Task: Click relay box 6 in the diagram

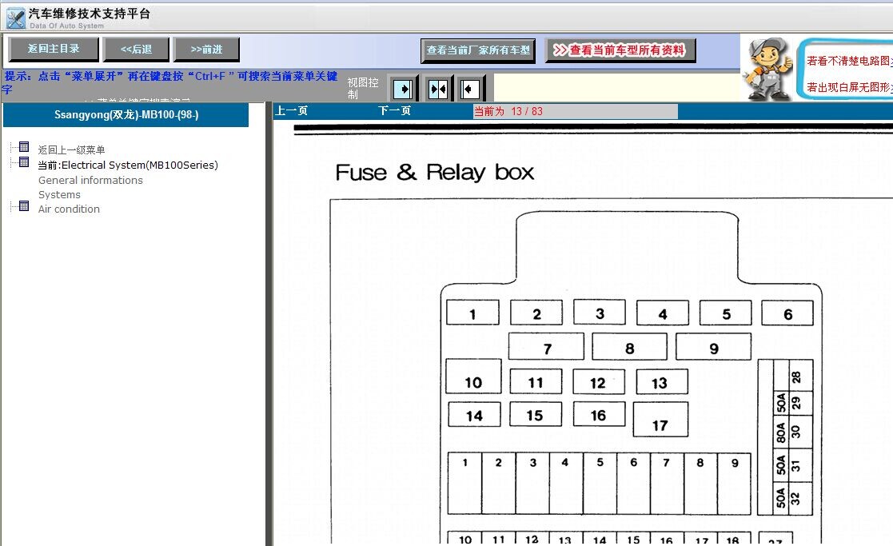Action: click(787, 313)
